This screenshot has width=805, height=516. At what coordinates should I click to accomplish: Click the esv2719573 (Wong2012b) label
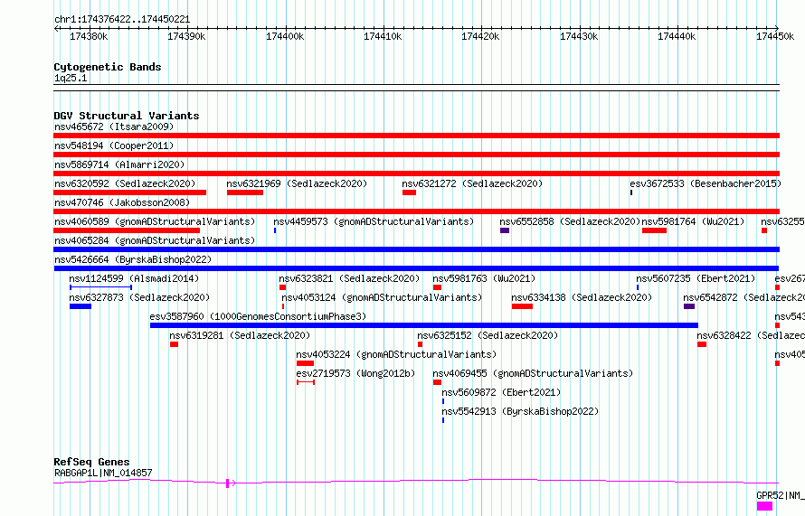pyautogui.click(x=355, y=373)
